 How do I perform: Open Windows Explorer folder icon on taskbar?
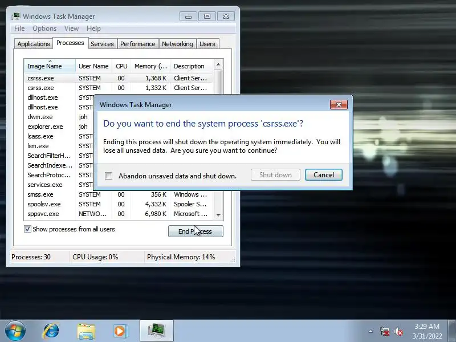pyautogui.click(x=86, y=331)
